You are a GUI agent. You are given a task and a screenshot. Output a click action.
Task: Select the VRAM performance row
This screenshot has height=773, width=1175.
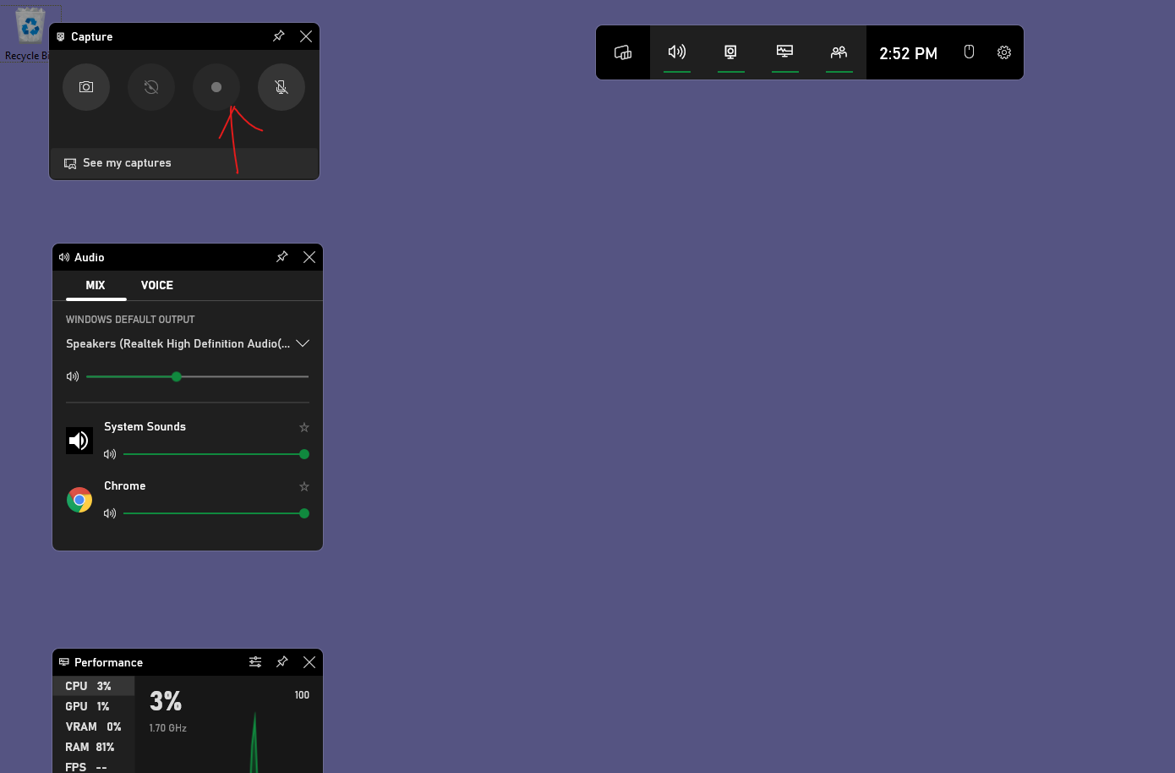click(94, 726)
